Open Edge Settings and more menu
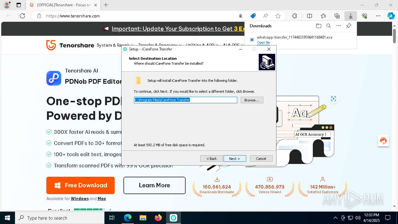Image resolution: width=398 pixels, height=224 pixels. pyautogui.click(x=378, y=16)
